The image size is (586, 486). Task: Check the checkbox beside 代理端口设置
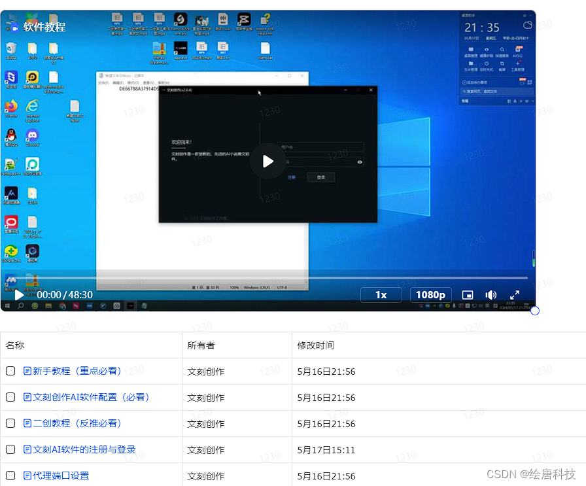tap(11, 476)
